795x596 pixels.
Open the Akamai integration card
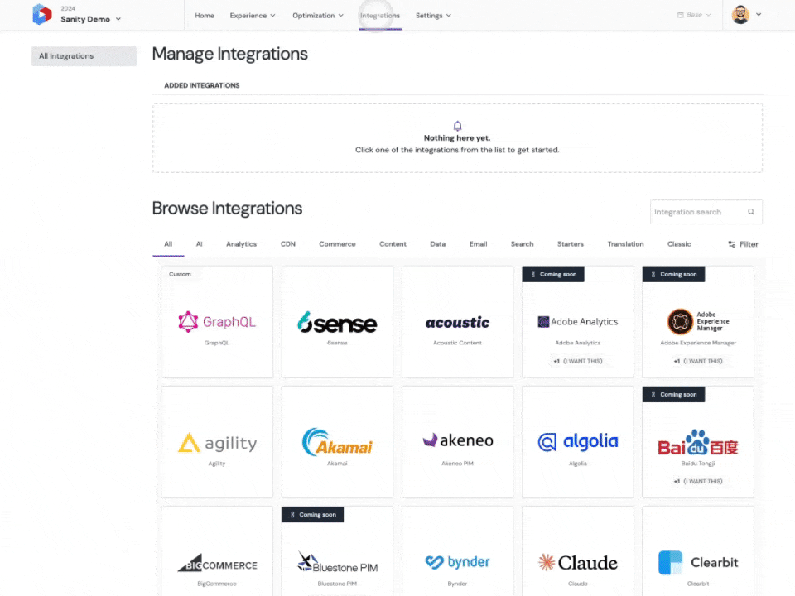pyautogui.click(x=337, y=442)
